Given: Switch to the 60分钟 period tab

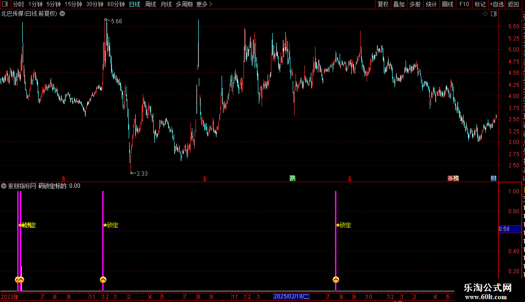Looking at the screenshot, I should tap(116, 4).
